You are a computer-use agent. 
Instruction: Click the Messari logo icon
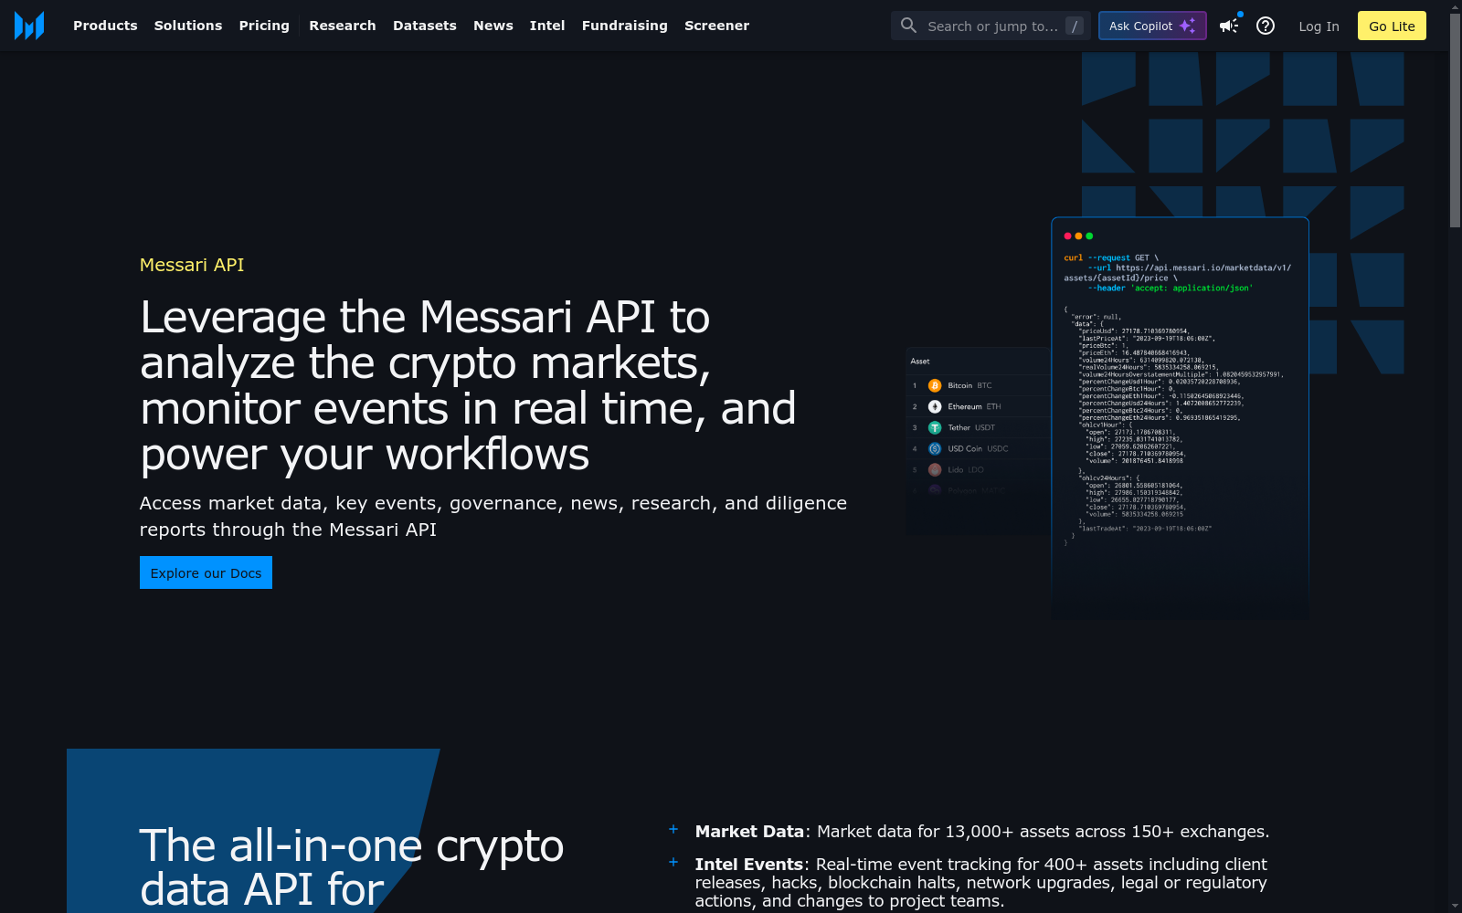click(x=29, y=26)
